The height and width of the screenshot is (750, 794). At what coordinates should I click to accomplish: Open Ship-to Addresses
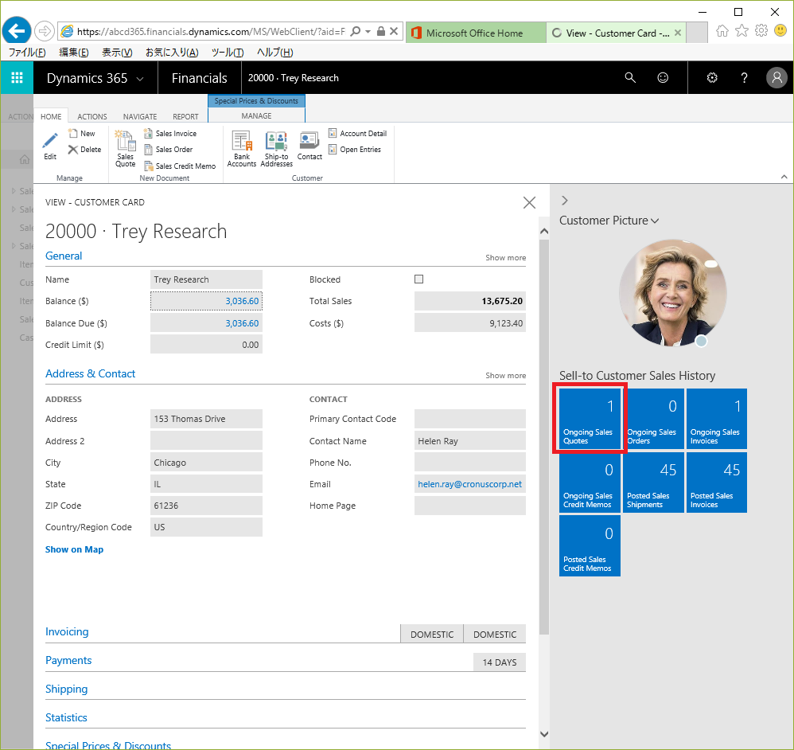click(x=277, y=148)
